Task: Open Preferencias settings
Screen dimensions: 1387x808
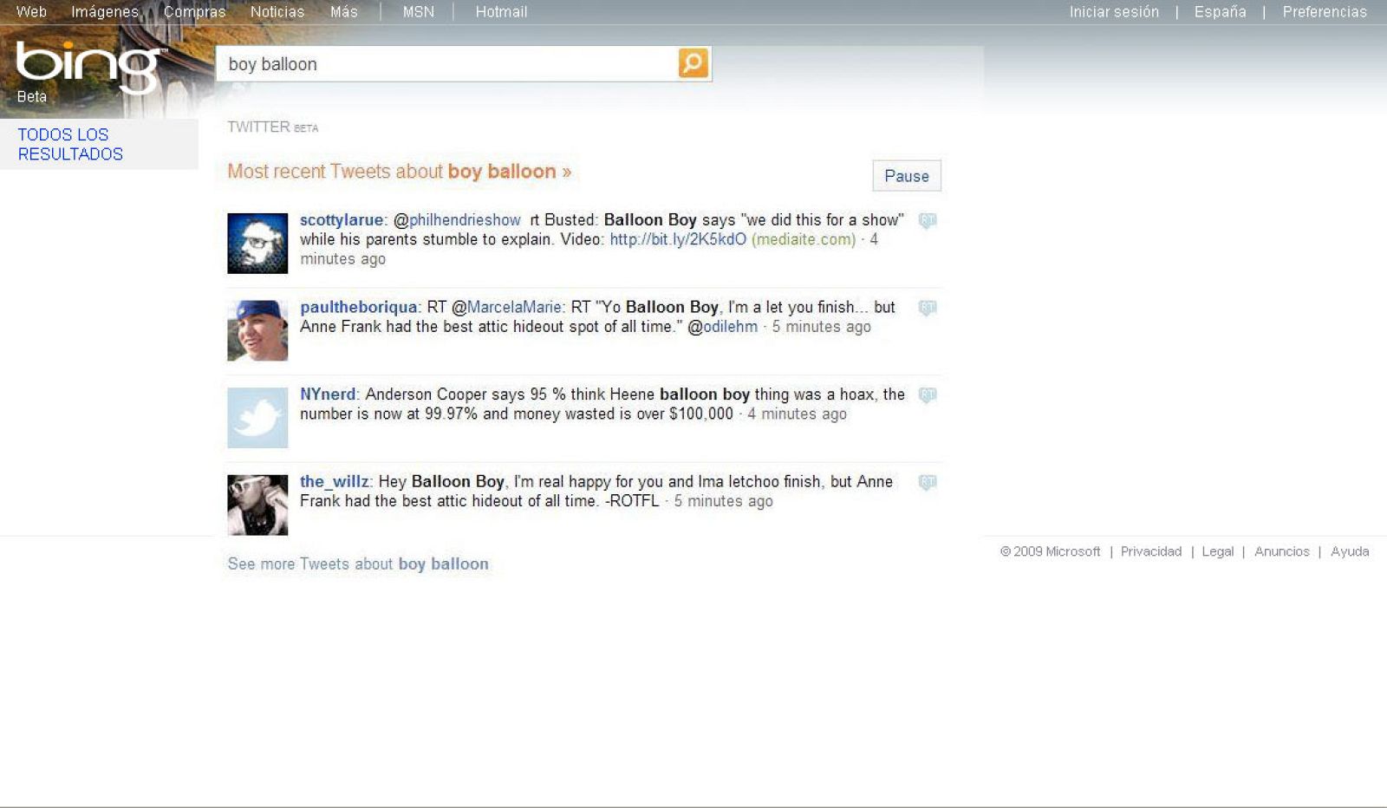Action: [1324, 12]
